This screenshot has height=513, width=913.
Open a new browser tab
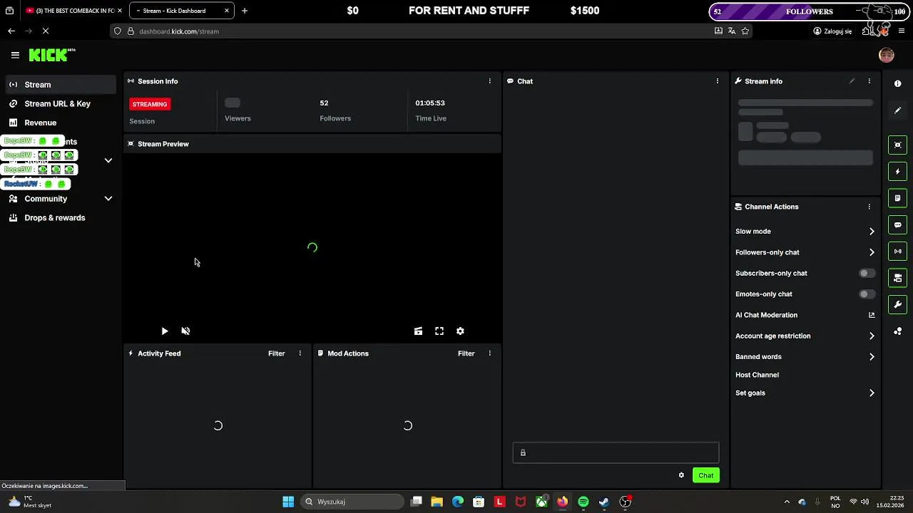pyautogui.click(x=245, y=11)
